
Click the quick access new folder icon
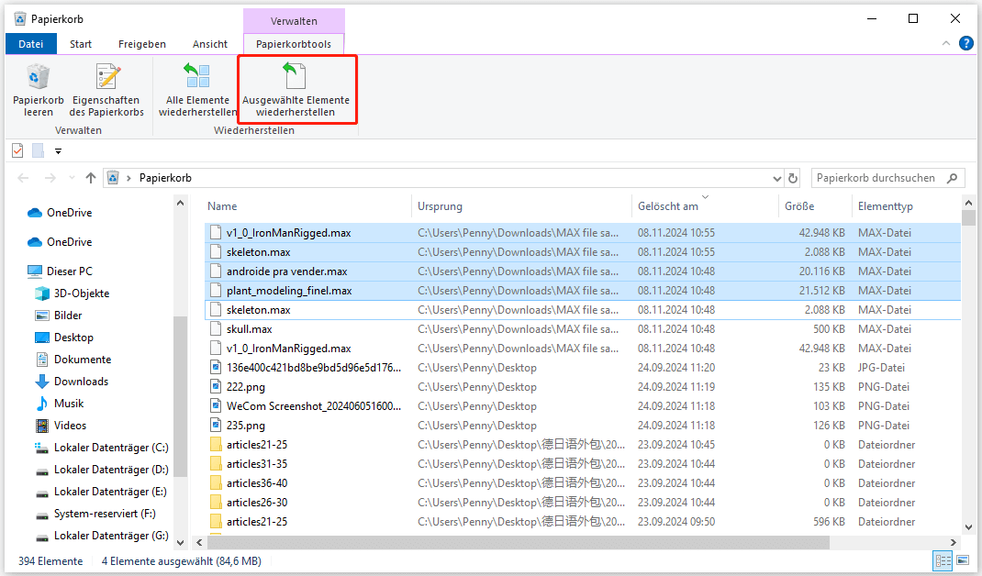[x=39, y=151]
